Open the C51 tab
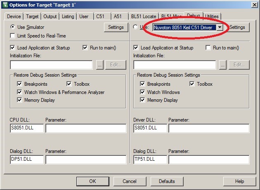 pyautogui.click(x=100, y=16)
